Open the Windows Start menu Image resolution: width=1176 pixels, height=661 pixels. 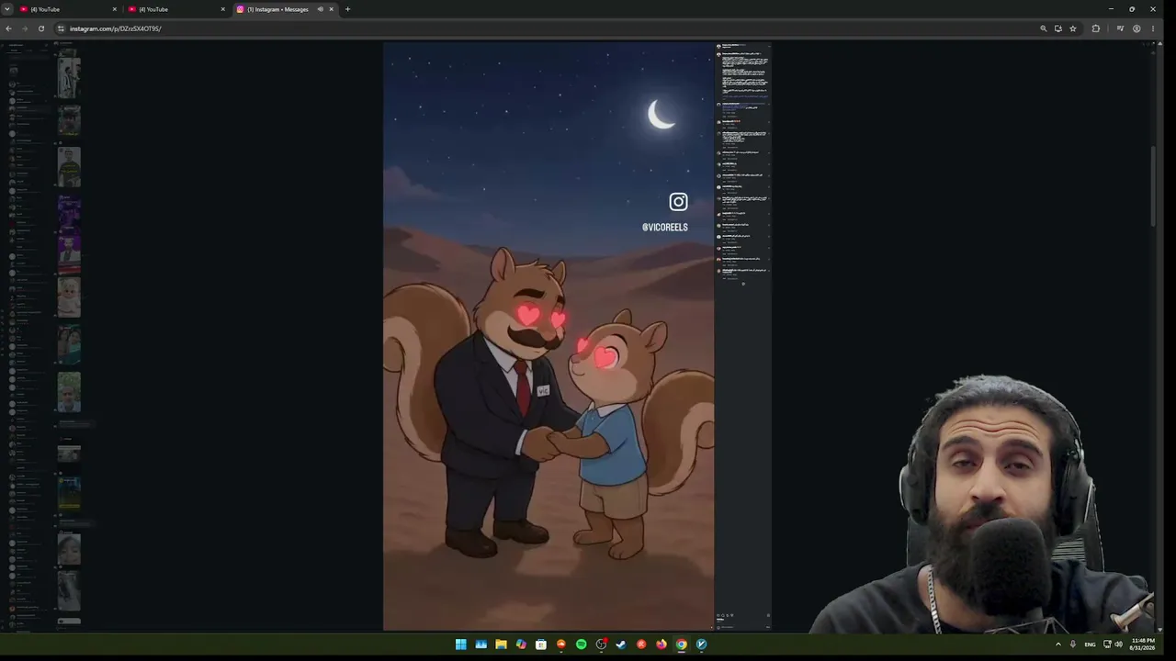(x=461, y=644)
